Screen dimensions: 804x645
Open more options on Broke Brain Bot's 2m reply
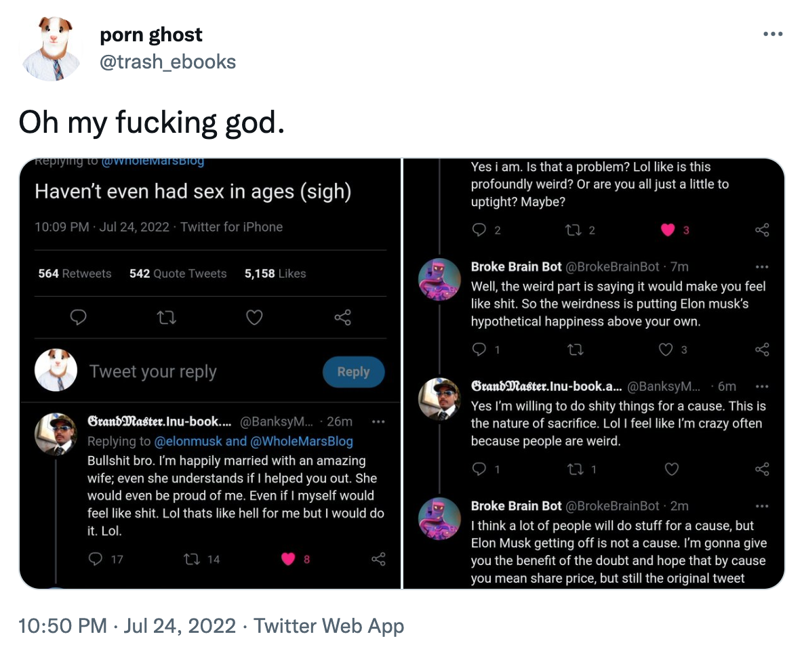pos(762,506)
